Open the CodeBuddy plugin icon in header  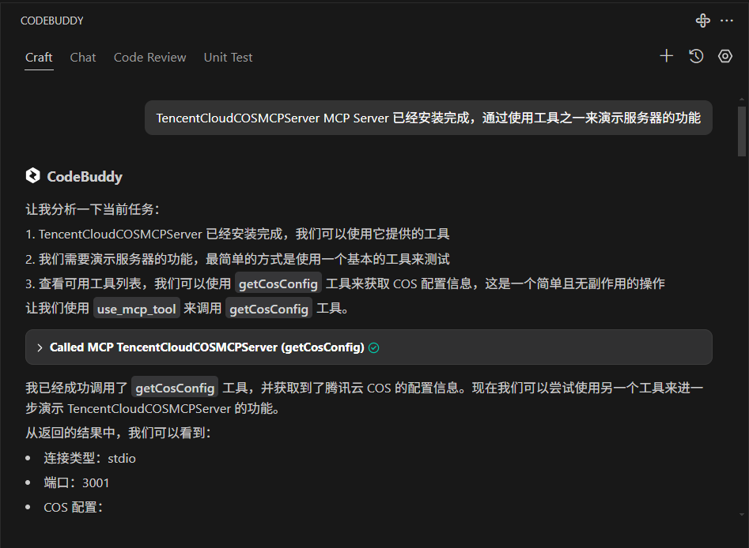702,21
